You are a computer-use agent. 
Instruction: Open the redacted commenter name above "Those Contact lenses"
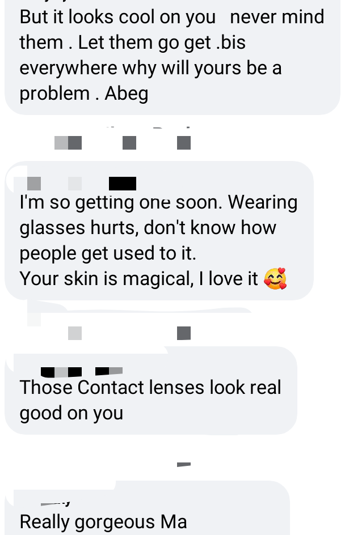(82, 372)
